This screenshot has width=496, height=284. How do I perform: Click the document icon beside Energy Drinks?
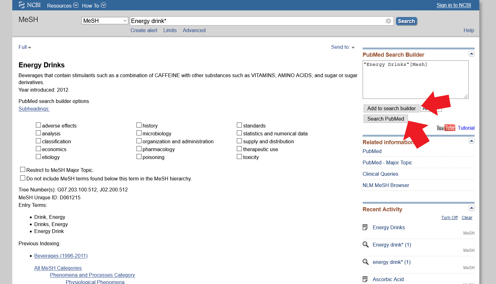[x=365, y=227]
